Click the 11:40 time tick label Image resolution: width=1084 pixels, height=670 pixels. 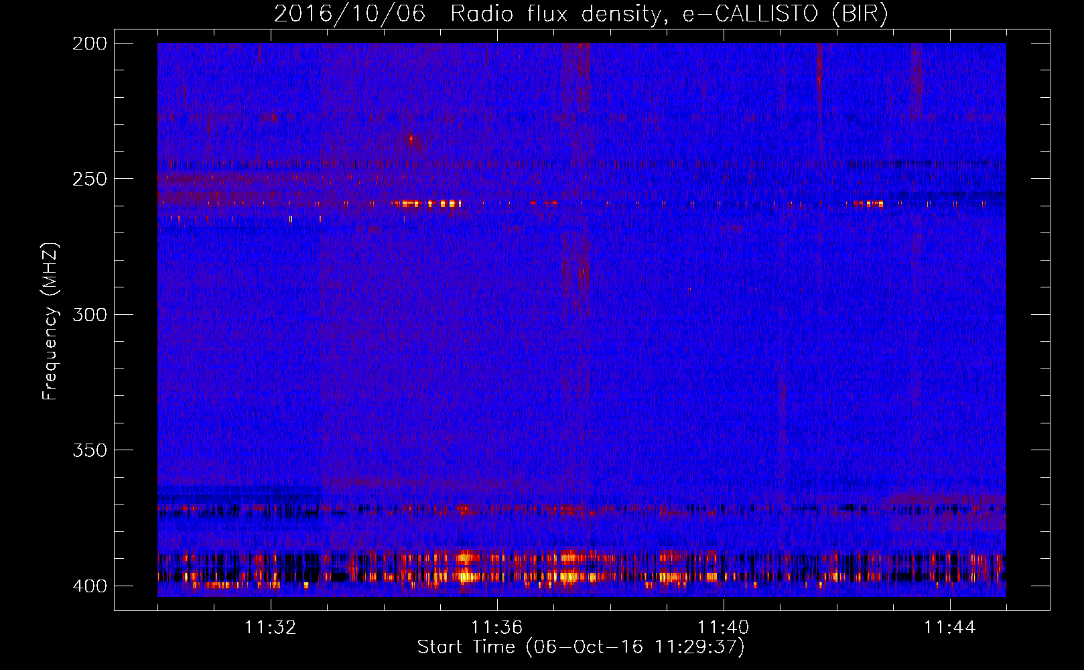pyautogui.click(x=723, y=628)
